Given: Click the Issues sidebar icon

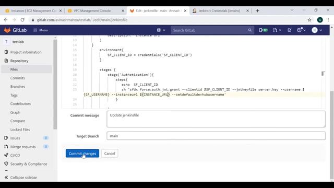Looking at the screenshot, I should 6,138.
